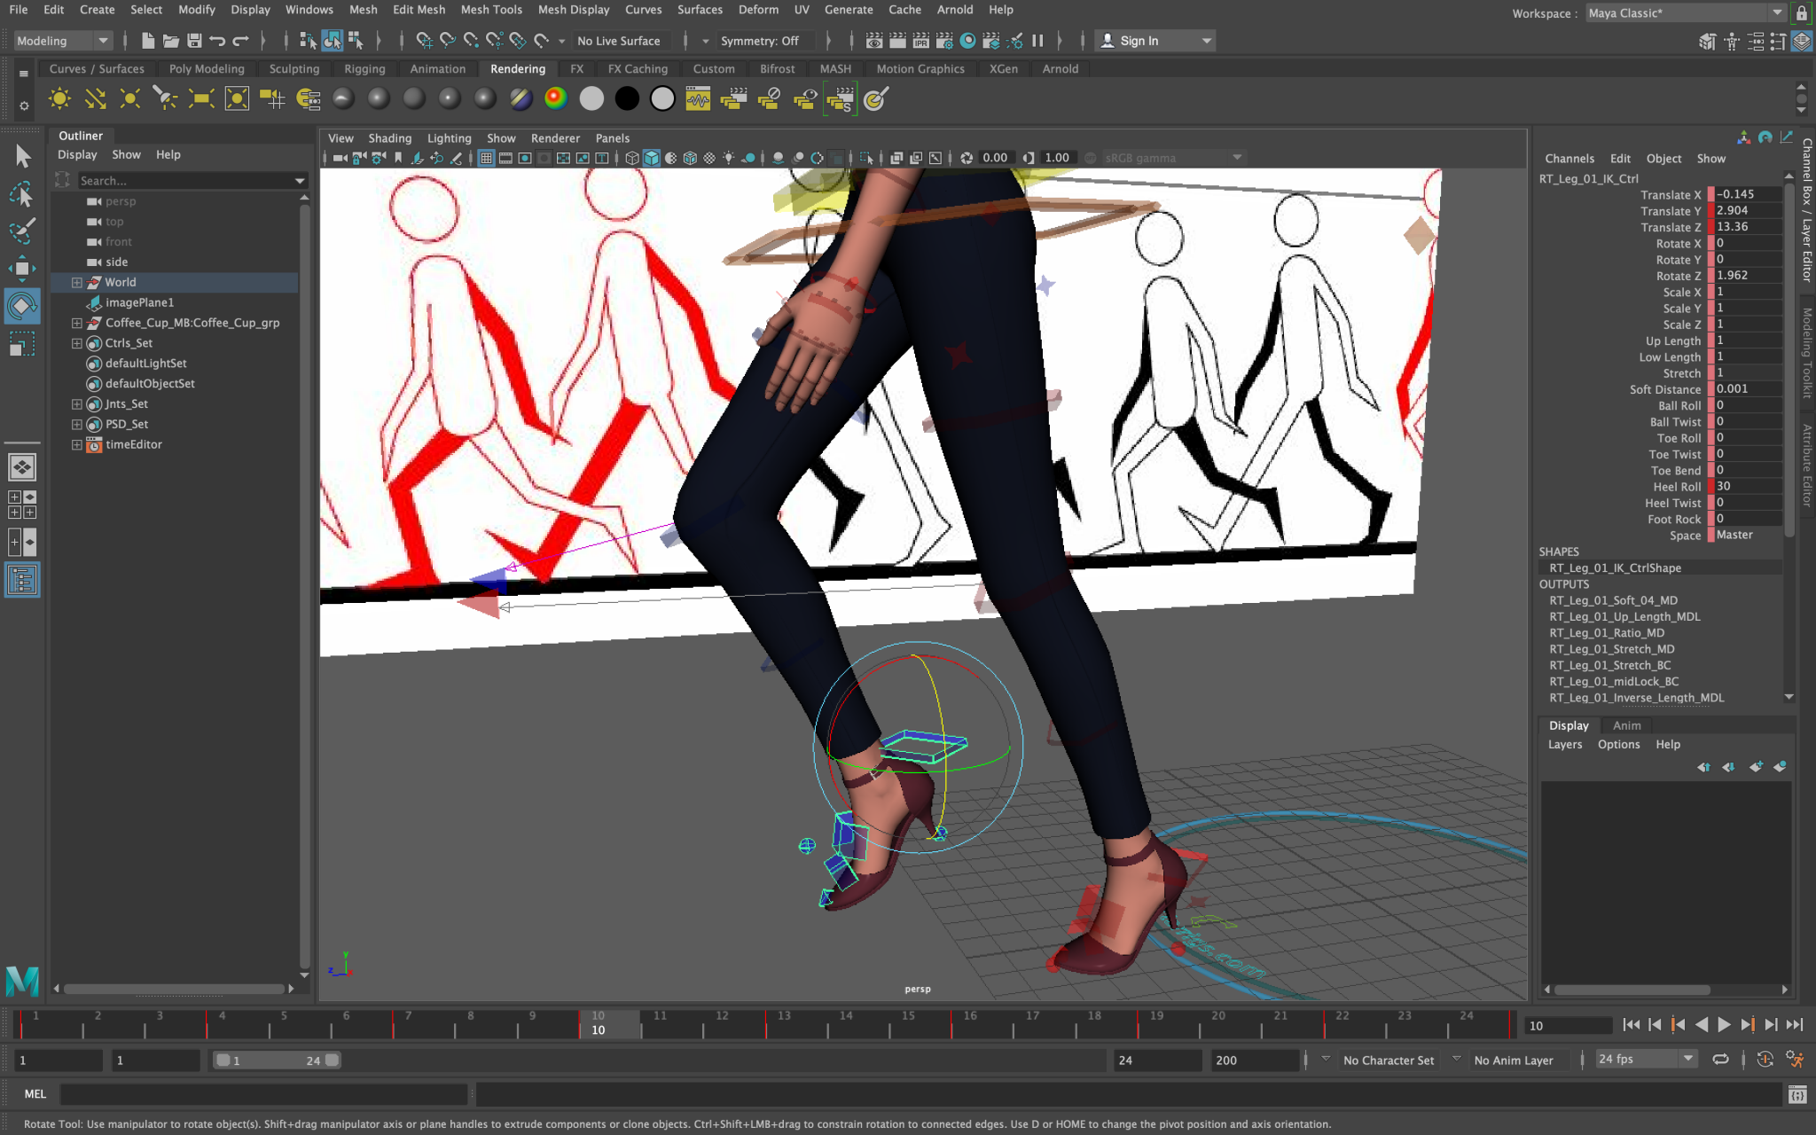
Task: Toggle the Auto Keyframe button
Action: click(1765, 1060)
